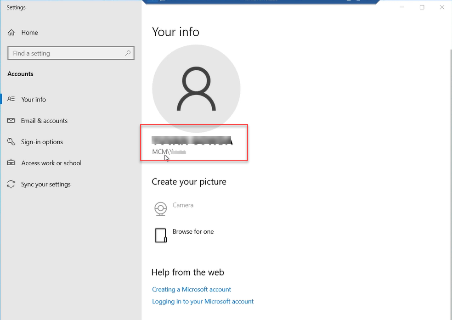Click the search magnifier icon
The image size is (452, 320).
pyautogui.click(x=128, y=53)
